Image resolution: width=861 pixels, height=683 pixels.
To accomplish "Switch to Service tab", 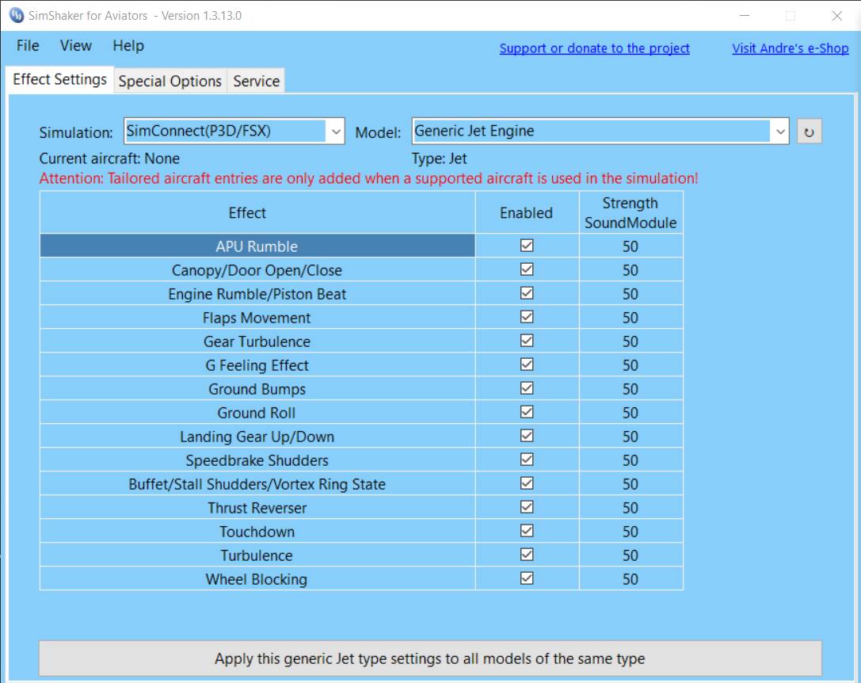I will click(x=257, y=82).
